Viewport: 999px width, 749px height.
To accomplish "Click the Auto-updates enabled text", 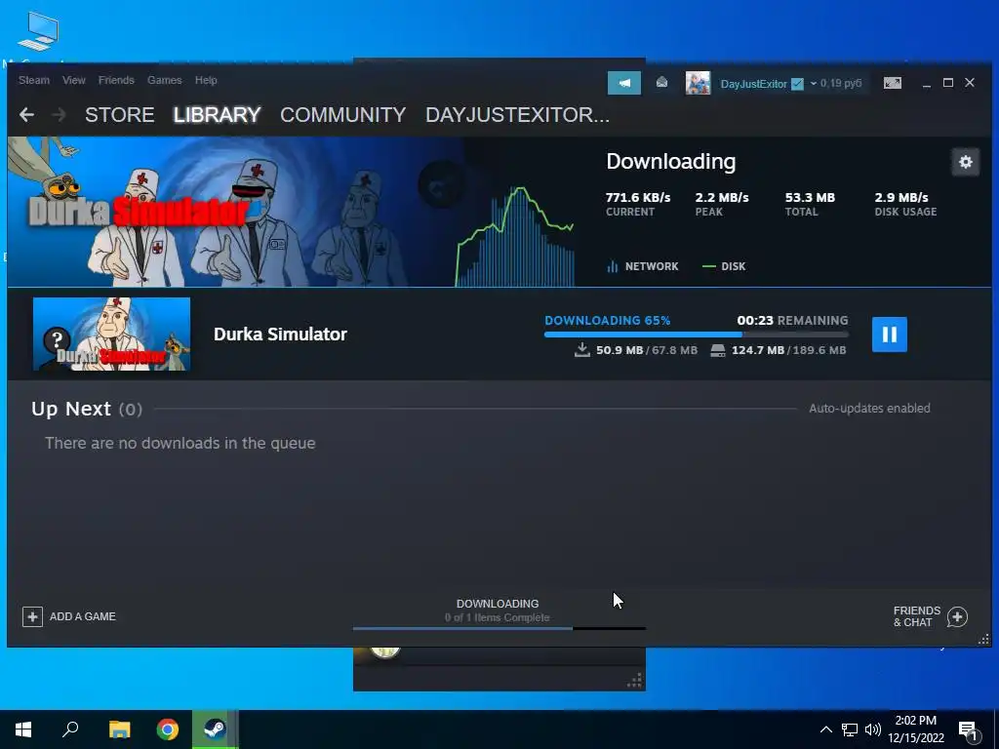I will click(869, 409).
